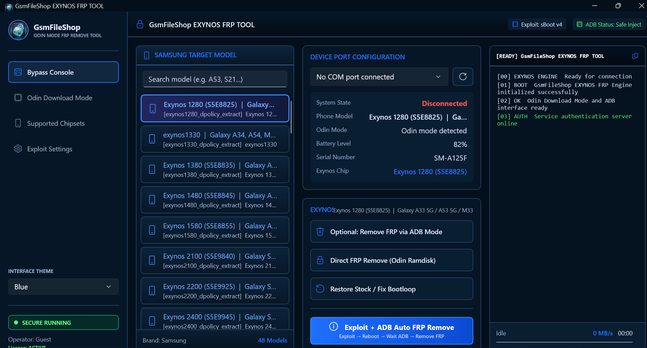The image size is (647, 348).
Task: Click the ADB Status: Safe Inject badge
Action: (609, 25)
